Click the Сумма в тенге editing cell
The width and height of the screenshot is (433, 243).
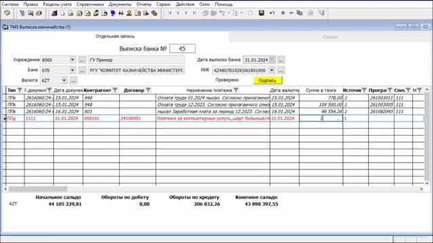(321, 118)
